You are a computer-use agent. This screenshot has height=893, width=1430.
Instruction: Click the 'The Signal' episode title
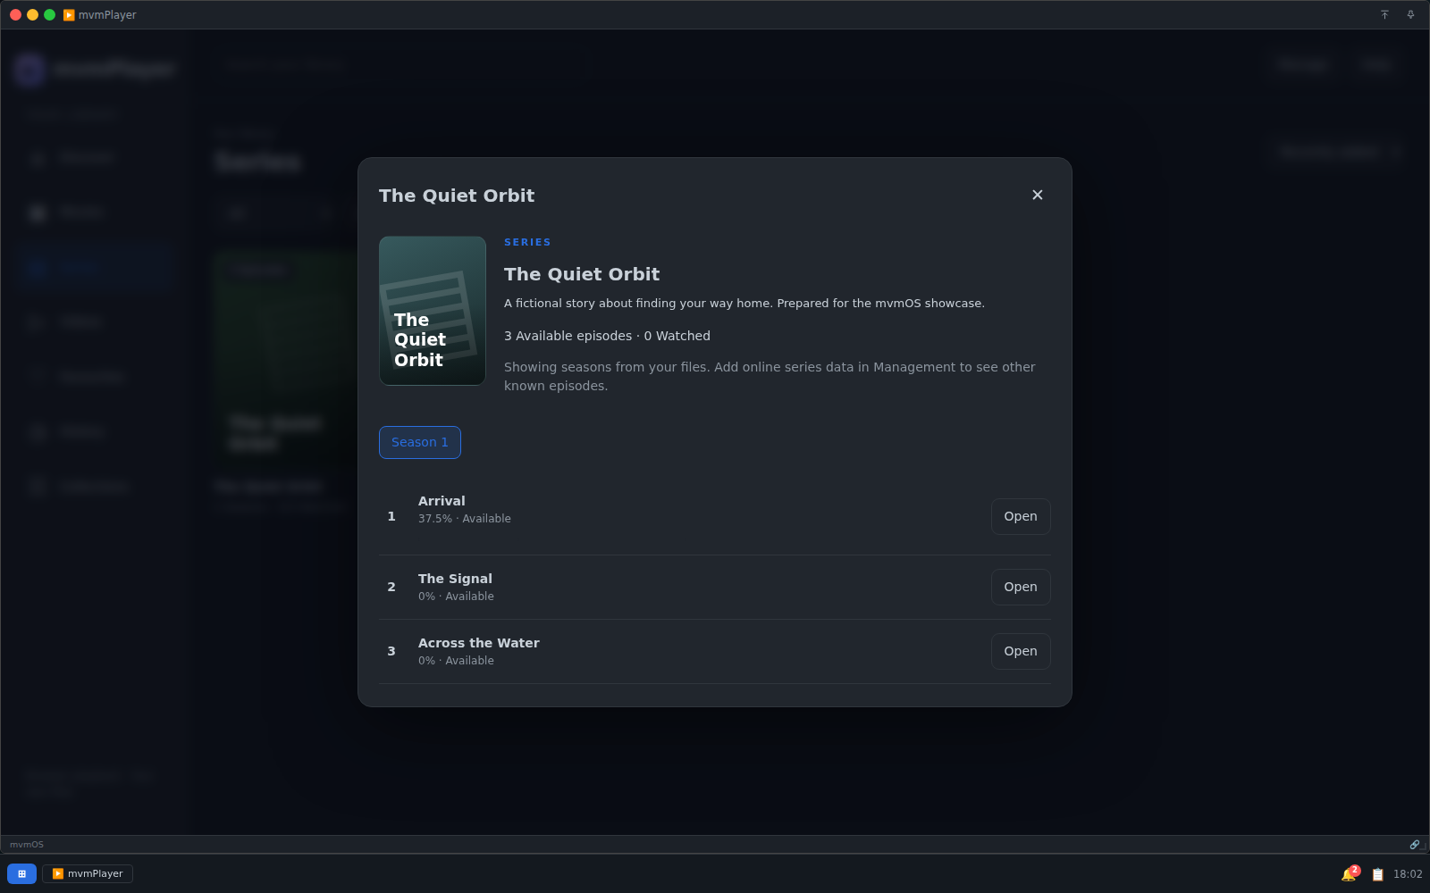[455, 579]
